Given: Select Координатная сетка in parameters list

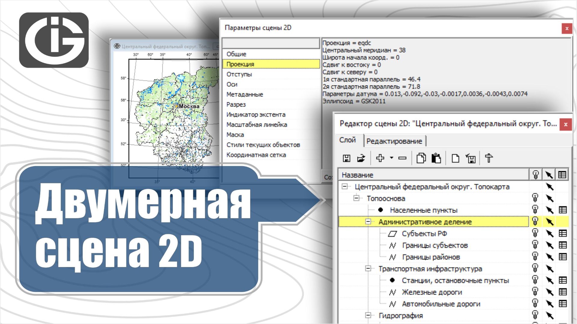Looking at the screenshot, I should [x=271, y=155].
